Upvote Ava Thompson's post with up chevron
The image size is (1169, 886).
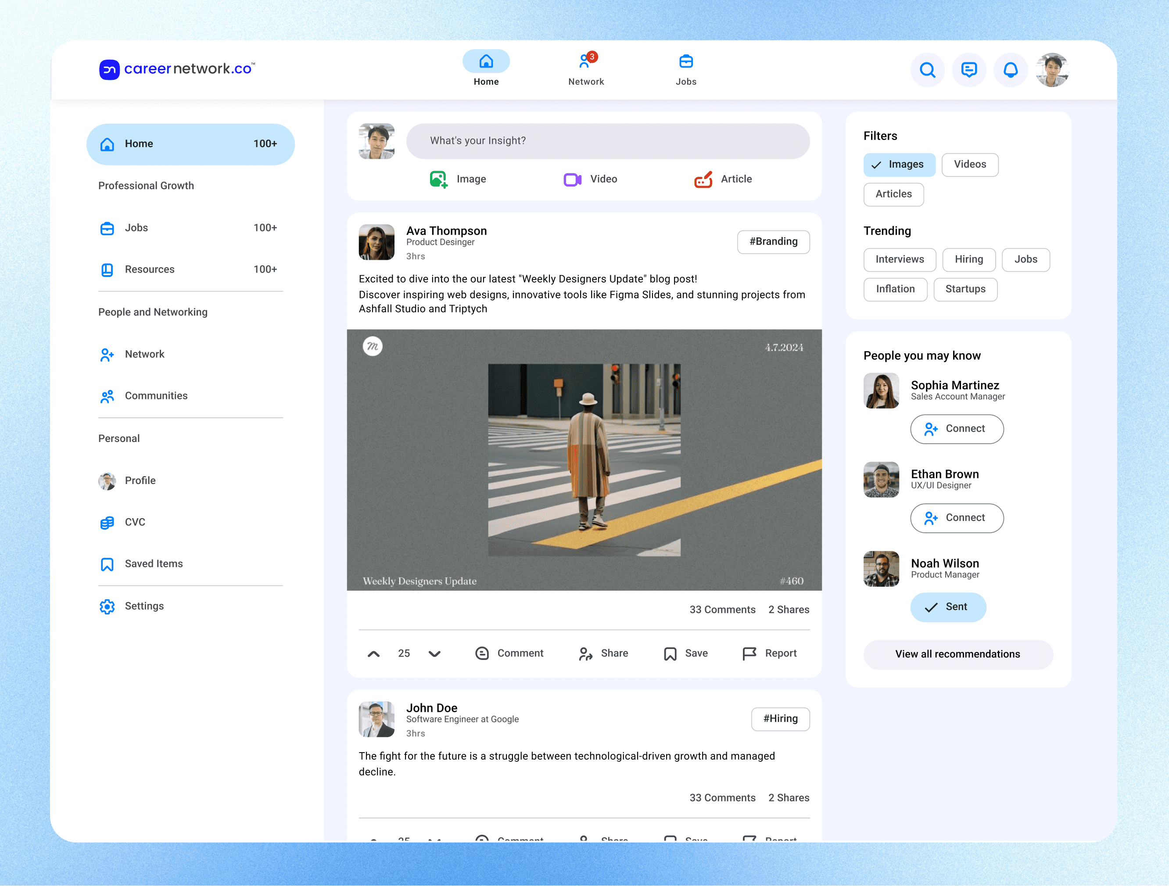(373, 653)
